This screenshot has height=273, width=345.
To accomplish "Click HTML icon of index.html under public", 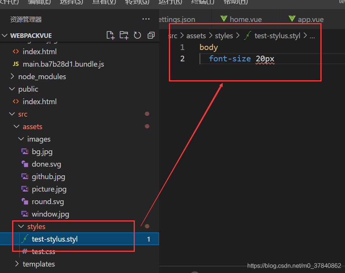I will pos(16,101).
